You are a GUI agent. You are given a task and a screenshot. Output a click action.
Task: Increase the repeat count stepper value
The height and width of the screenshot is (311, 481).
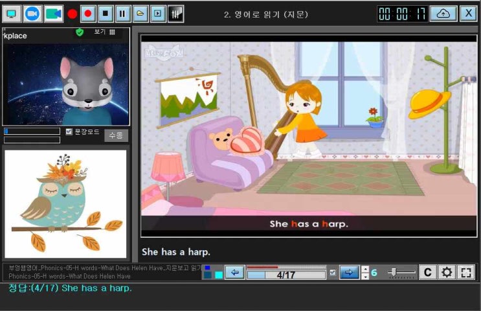click(364, 269)
